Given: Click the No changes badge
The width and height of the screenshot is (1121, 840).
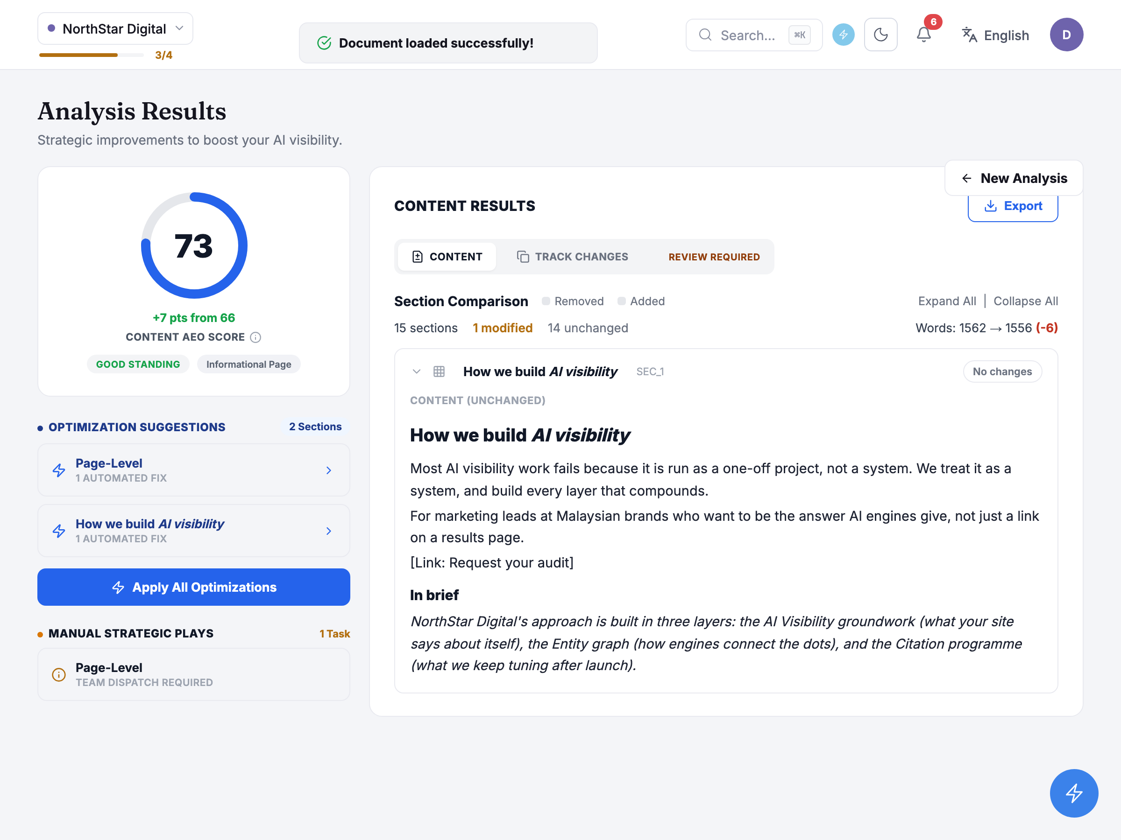Looking at the screenshot, I should (x=1002, y=371).
